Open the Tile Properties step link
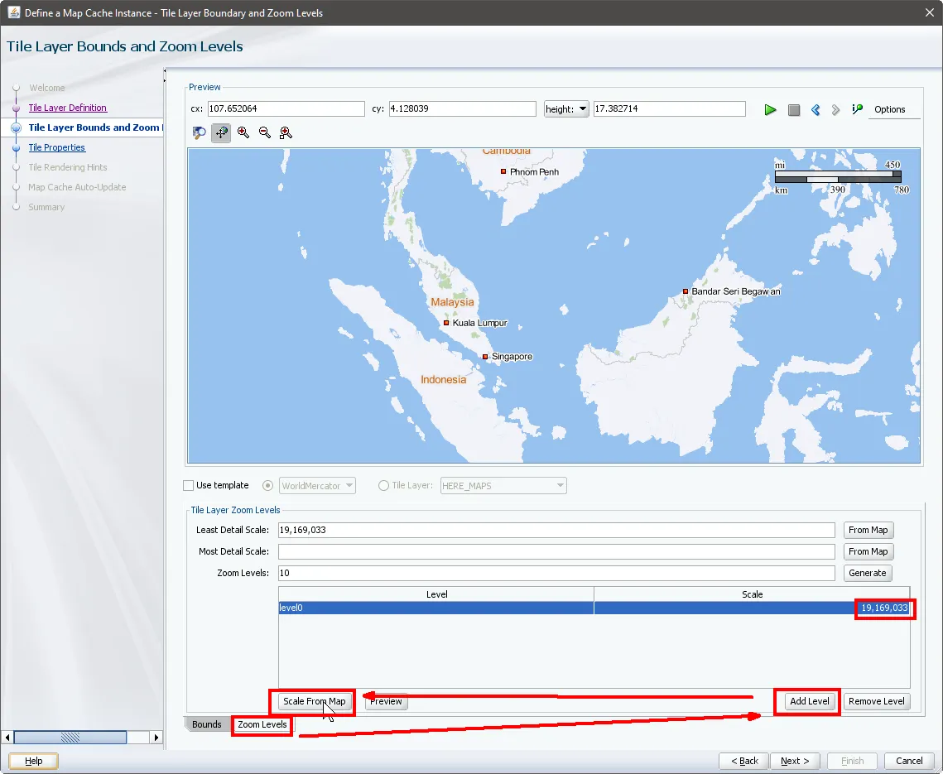 click(57, 147)
